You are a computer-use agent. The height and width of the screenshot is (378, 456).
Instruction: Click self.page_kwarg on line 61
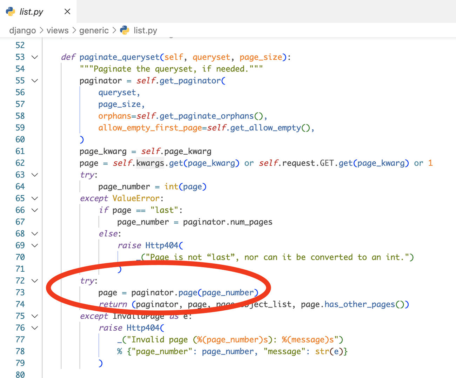pos(176,151)
